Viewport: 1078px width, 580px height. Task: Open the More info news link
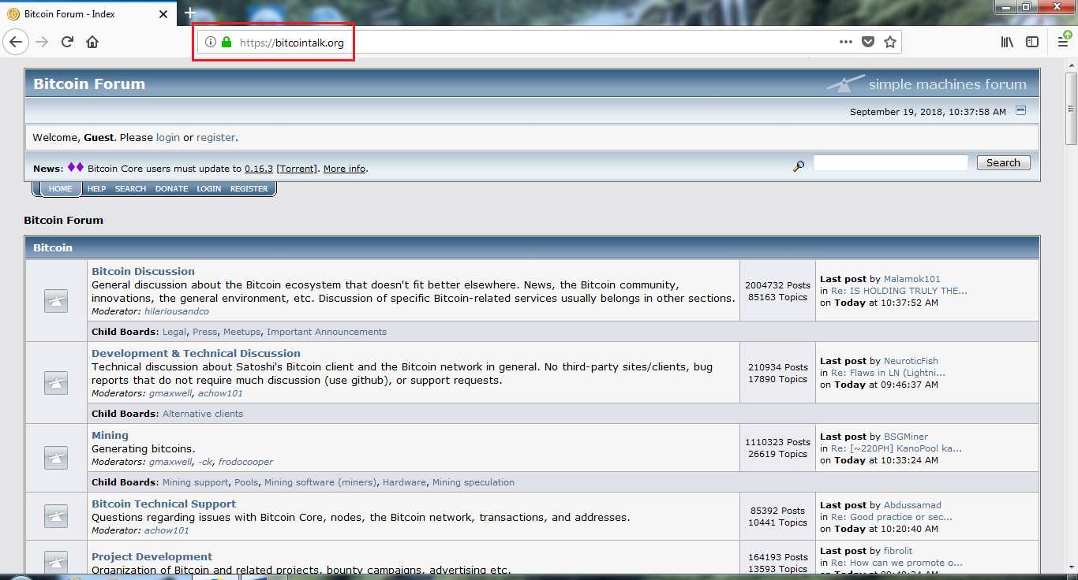pos(344,169)
